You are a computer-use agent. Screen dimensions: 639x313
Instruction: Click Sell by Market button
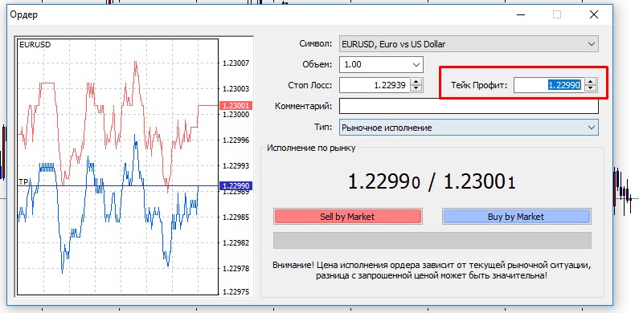347,217
